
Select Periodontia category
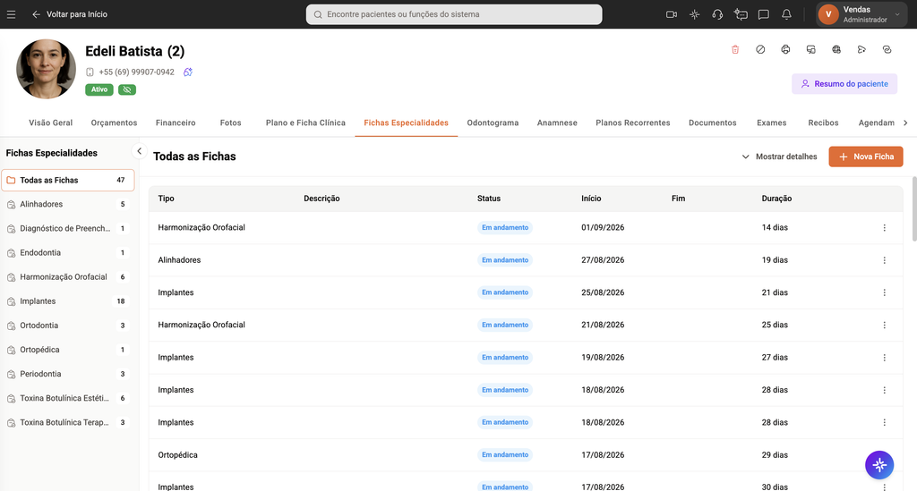pyautogui.click(x=68, y=374)
